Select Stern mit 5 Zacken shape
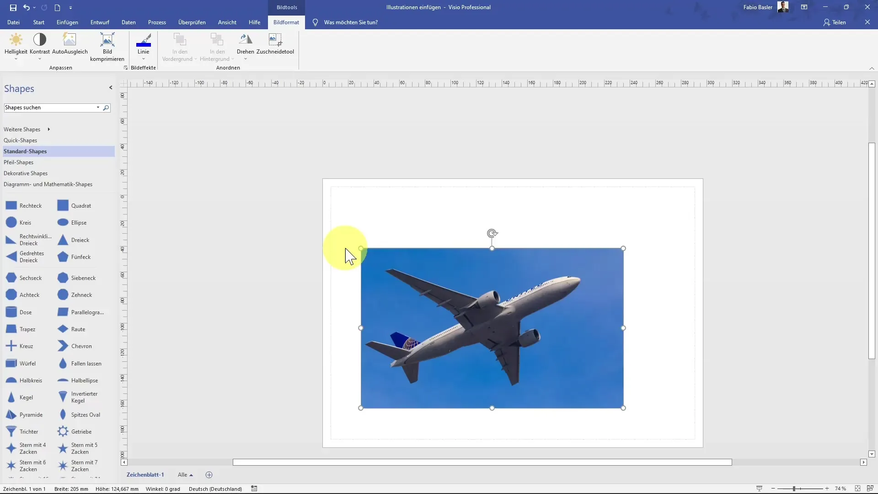The height and width of the screenshot is (494, 878). [78, 449]
